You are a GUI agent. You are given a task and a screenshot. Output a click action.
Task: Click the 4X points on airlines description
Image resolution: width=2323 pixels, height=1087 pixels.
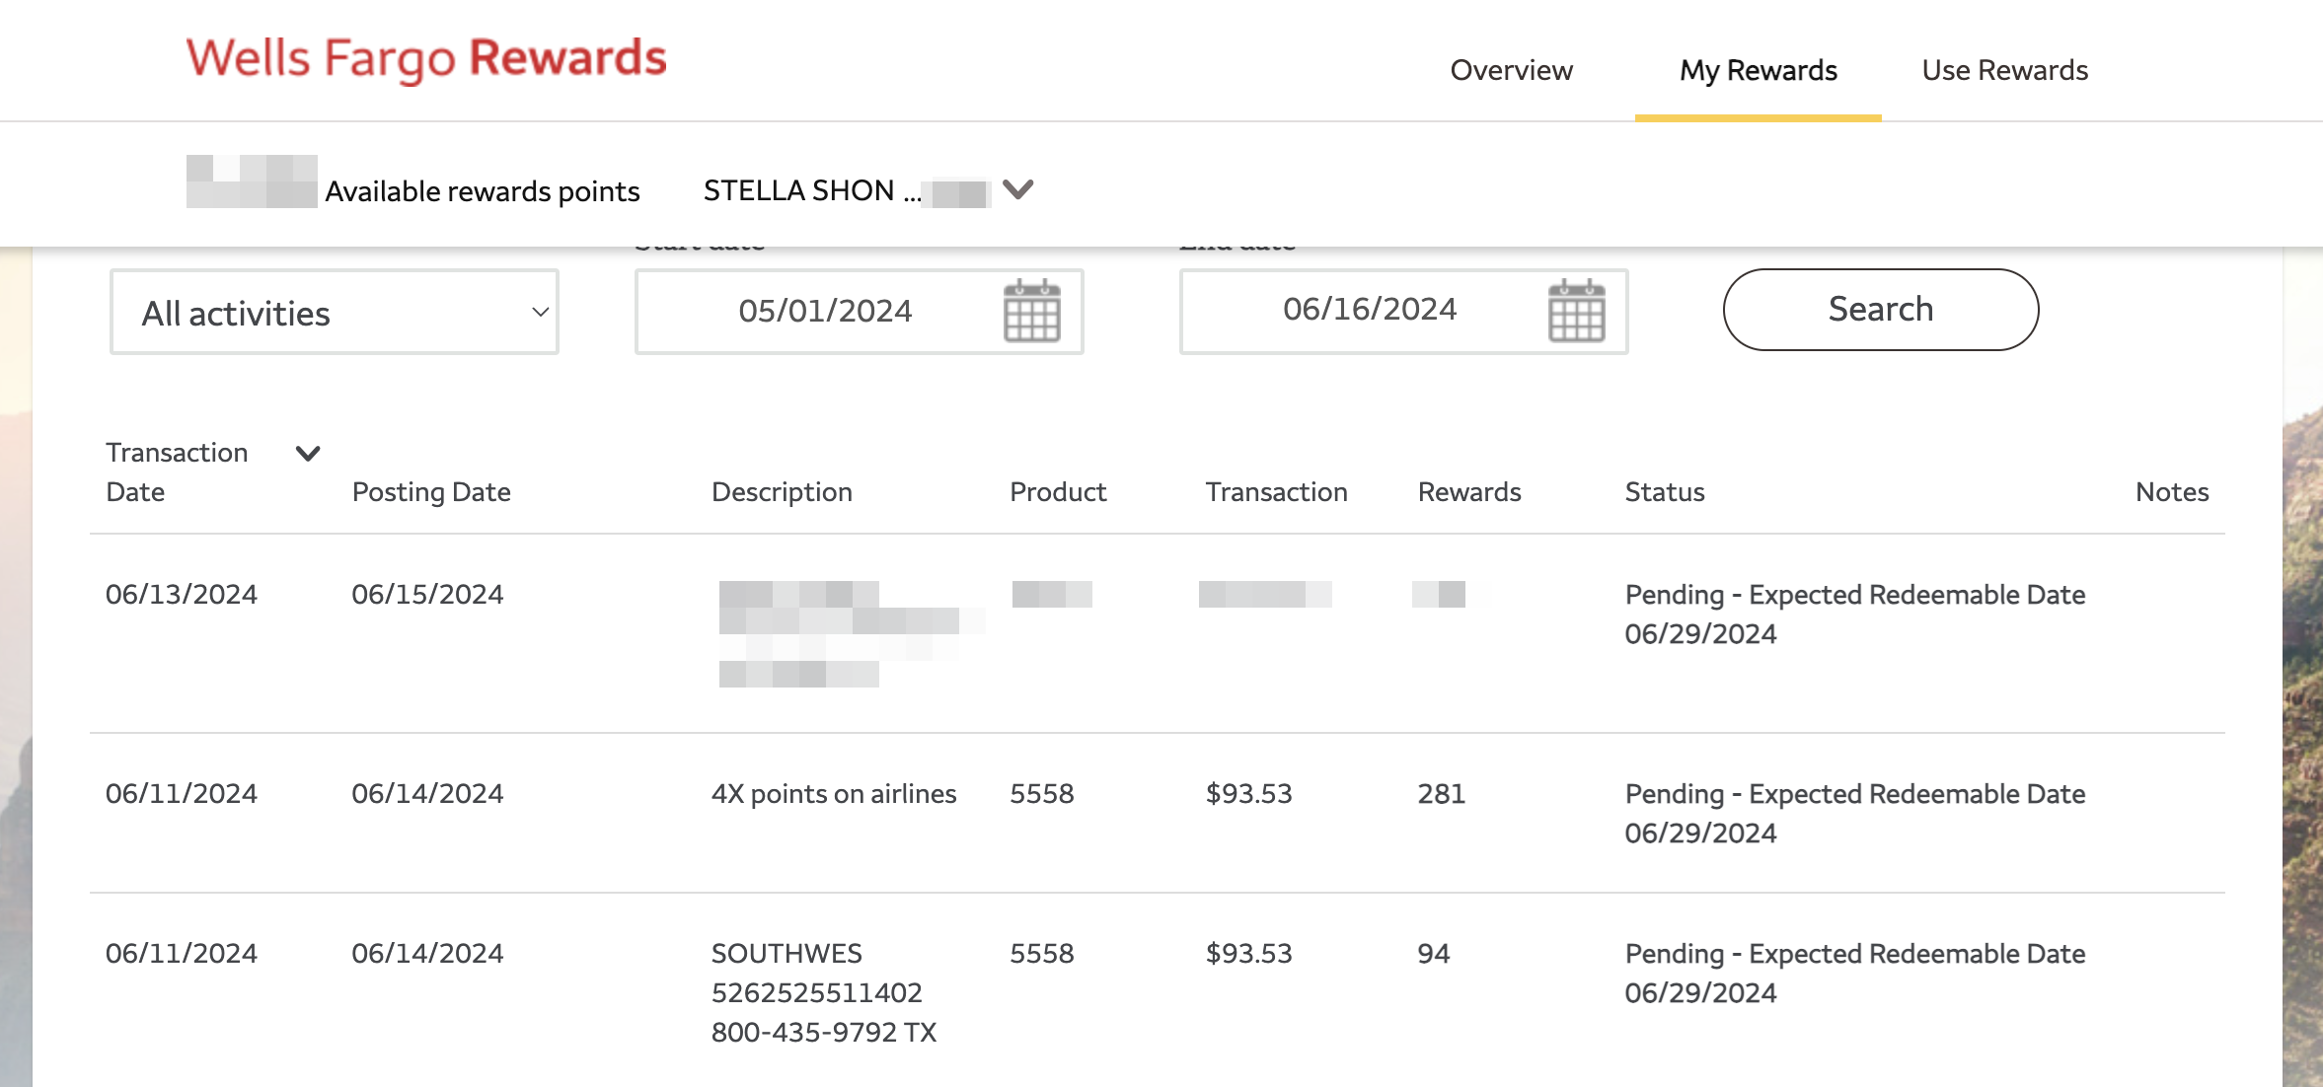(834, 793)
